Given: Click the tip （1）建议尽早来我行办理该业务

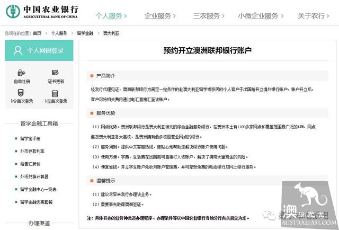Looking at the screenshot, I should 121,194.
